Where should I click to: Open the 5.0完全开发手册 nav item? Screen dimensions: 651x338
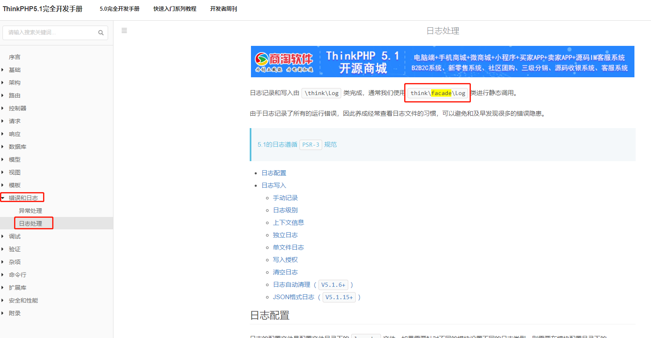coord(120,9)
